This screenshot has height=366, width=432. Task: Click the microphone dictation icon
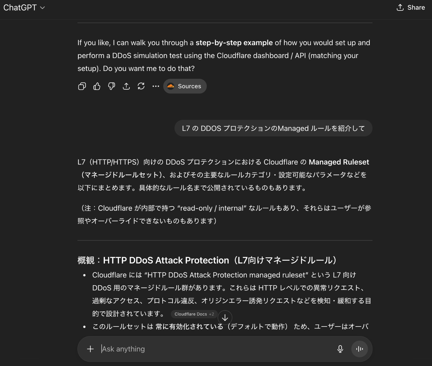pos(340,349)
